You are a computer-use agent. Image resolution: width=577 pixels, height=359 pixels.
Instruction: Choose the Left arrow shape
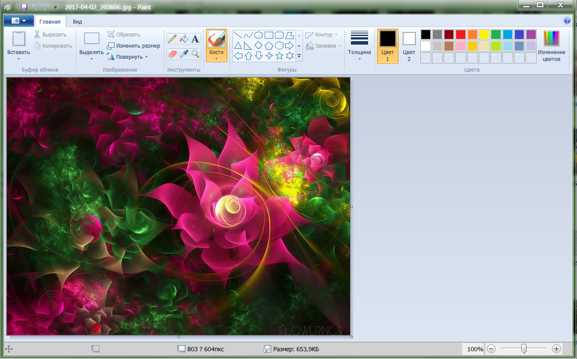click(x=238, y=56)
